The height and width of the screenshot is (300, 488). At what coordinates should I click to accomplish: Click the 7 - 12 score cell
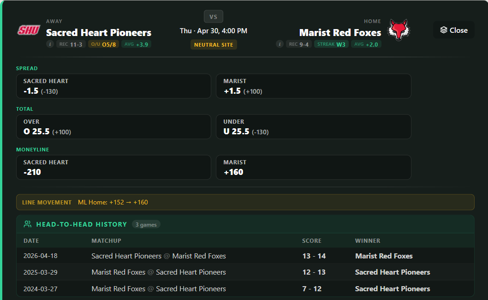pyautogui.click(x=312, y=288)
